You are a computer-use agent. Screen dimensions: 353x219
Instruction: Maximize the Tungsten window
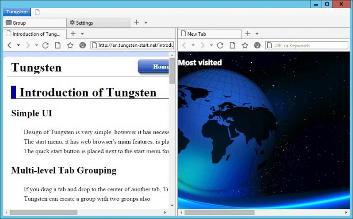[x=327, y=4]
